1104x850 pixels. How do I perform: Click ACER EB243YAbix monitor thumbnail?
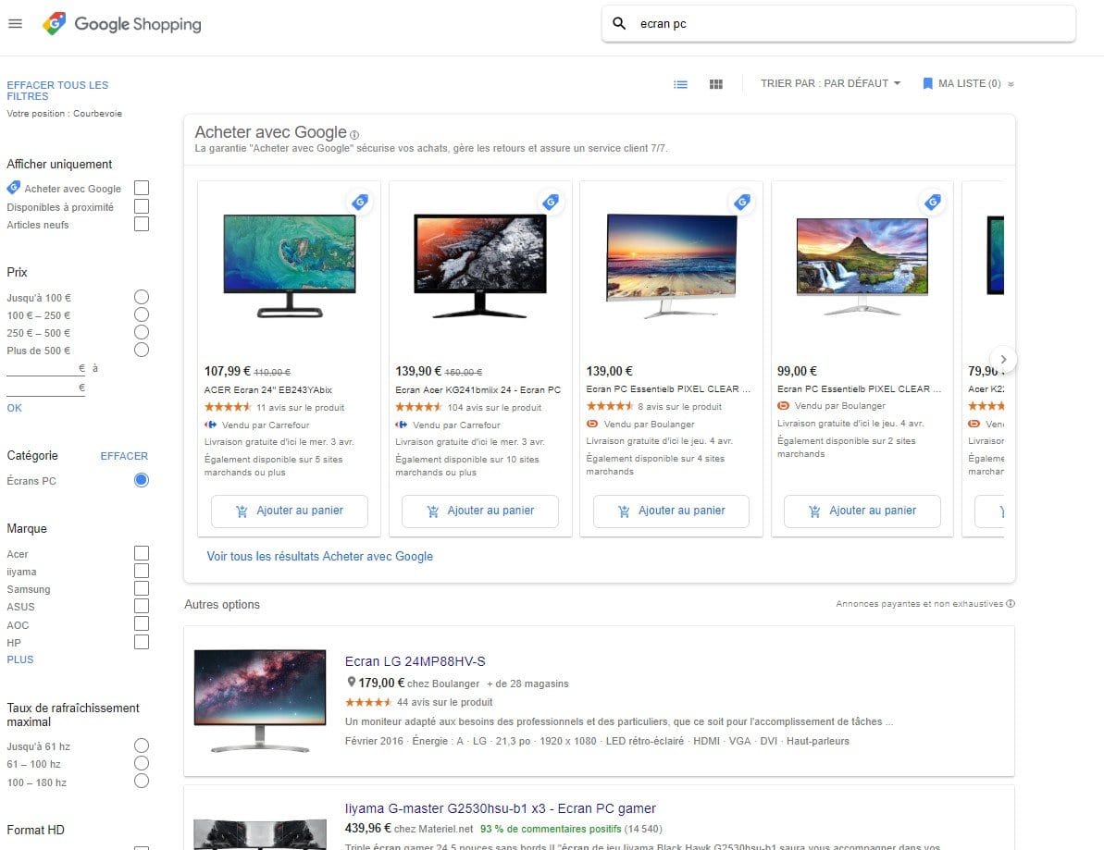[290, 266]
